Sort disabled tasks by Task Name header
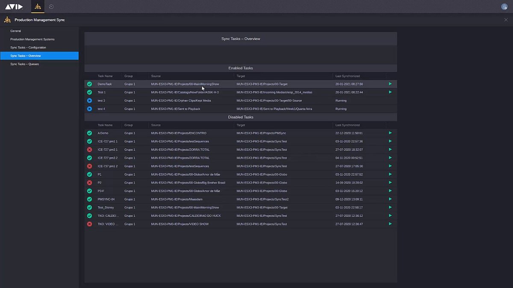This screenshot has height=288, width=513. tap(105, 125)
